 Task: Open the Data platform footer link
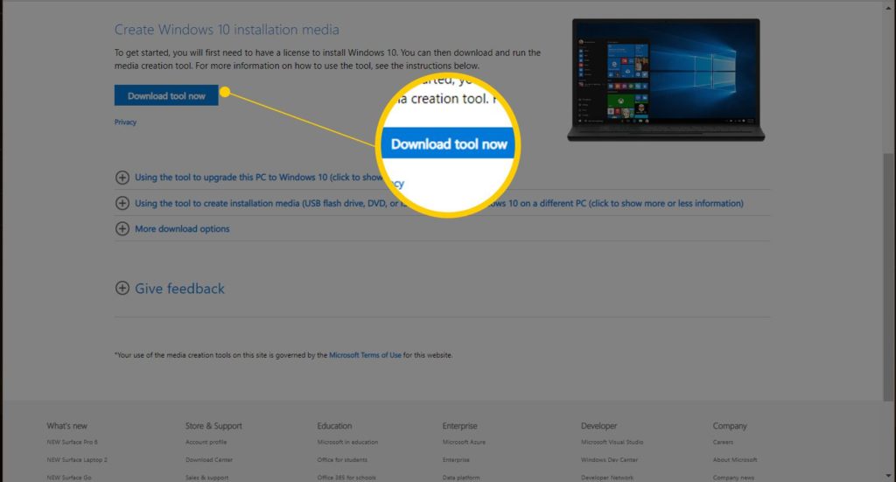460,478
